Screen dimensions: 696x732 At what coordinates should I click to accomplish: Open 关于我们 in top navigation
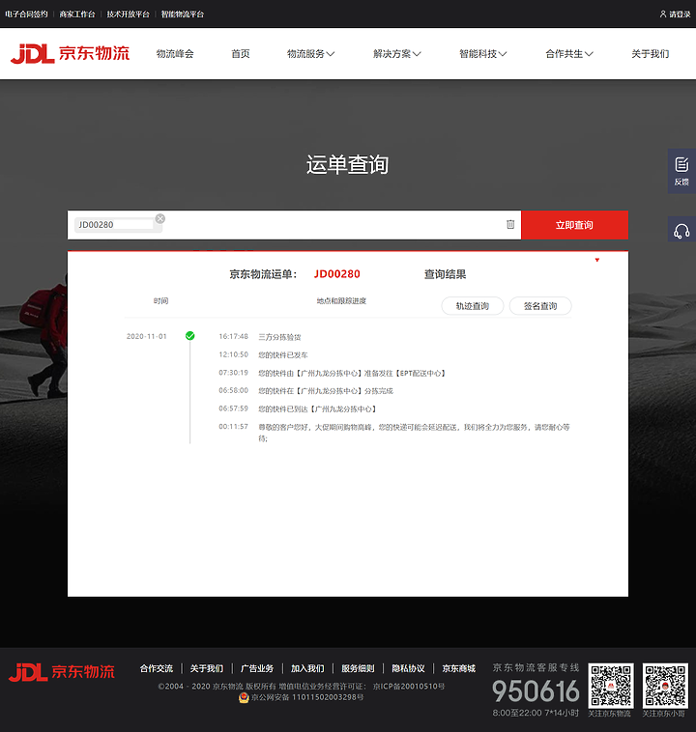(x=651, y=54)
